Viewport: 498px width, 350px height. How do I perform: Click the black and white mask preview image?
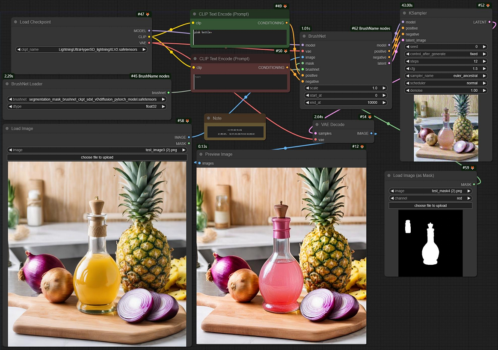tap(430, 243)
